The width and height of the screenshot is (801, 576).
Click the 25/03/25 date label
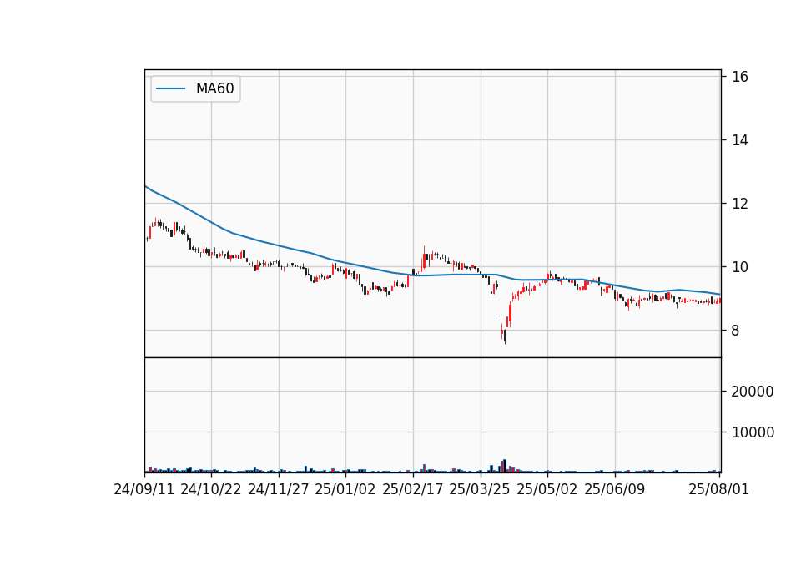[480, 489]
